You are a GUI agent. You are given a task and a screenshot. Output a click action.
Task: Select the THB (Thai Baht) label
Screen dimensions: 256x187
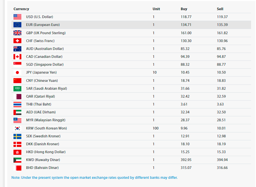(38, 104)
